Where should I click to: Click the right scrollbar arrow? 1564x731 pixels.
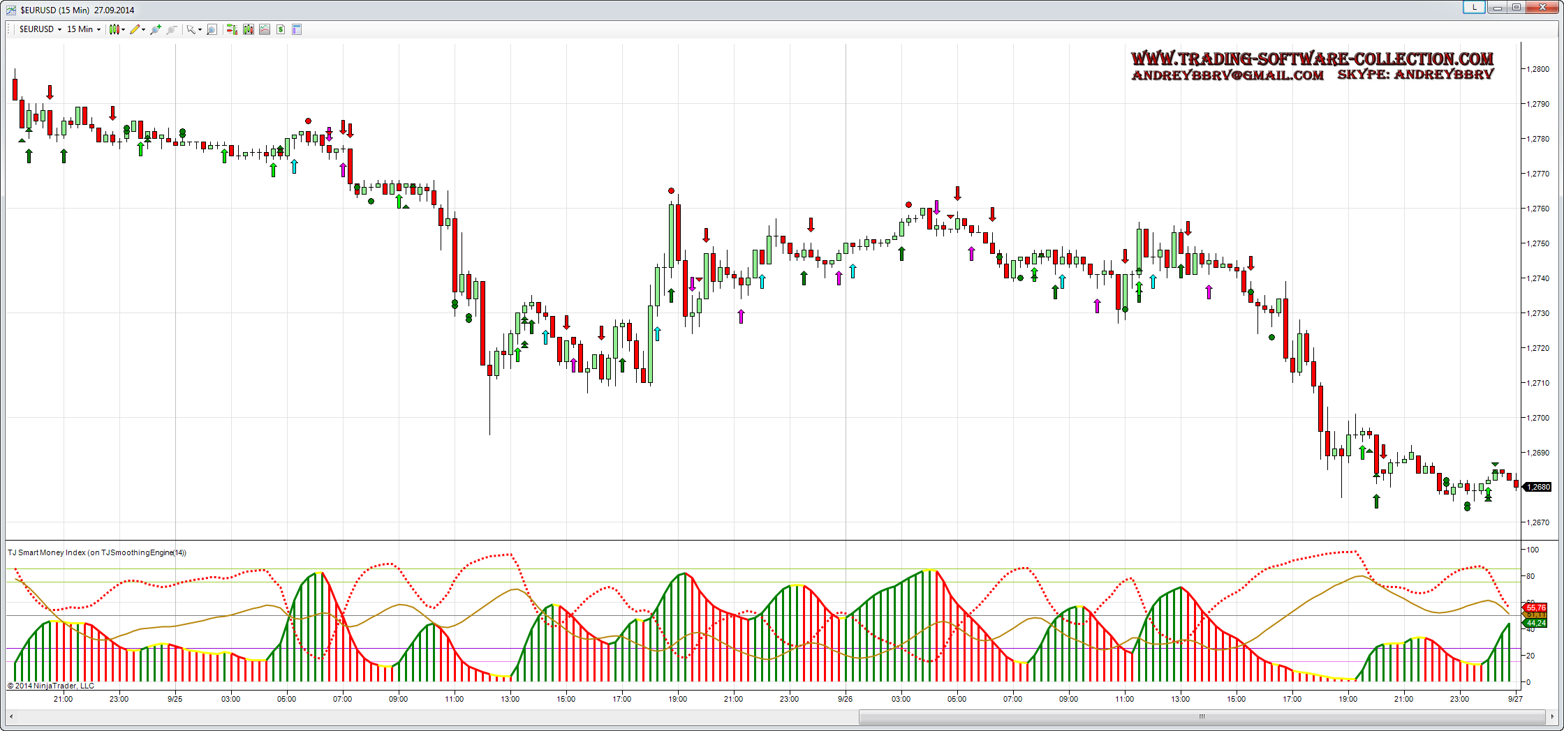(x=1552, y=716)
